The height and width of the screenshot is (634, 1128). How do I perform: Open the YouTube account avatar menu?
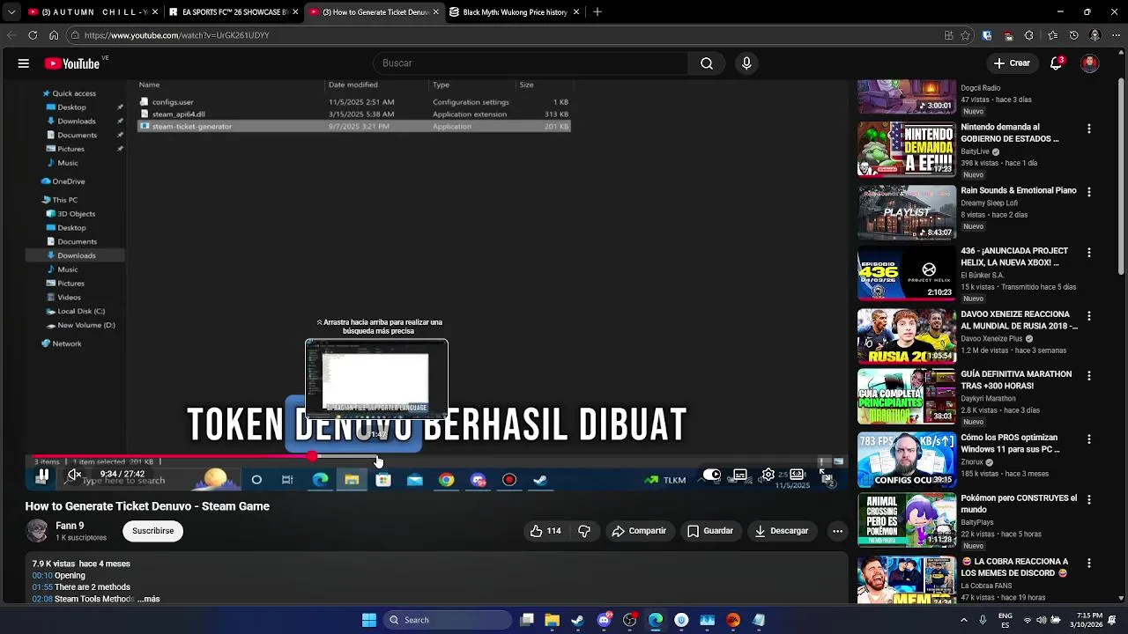tap(1090, 63)
